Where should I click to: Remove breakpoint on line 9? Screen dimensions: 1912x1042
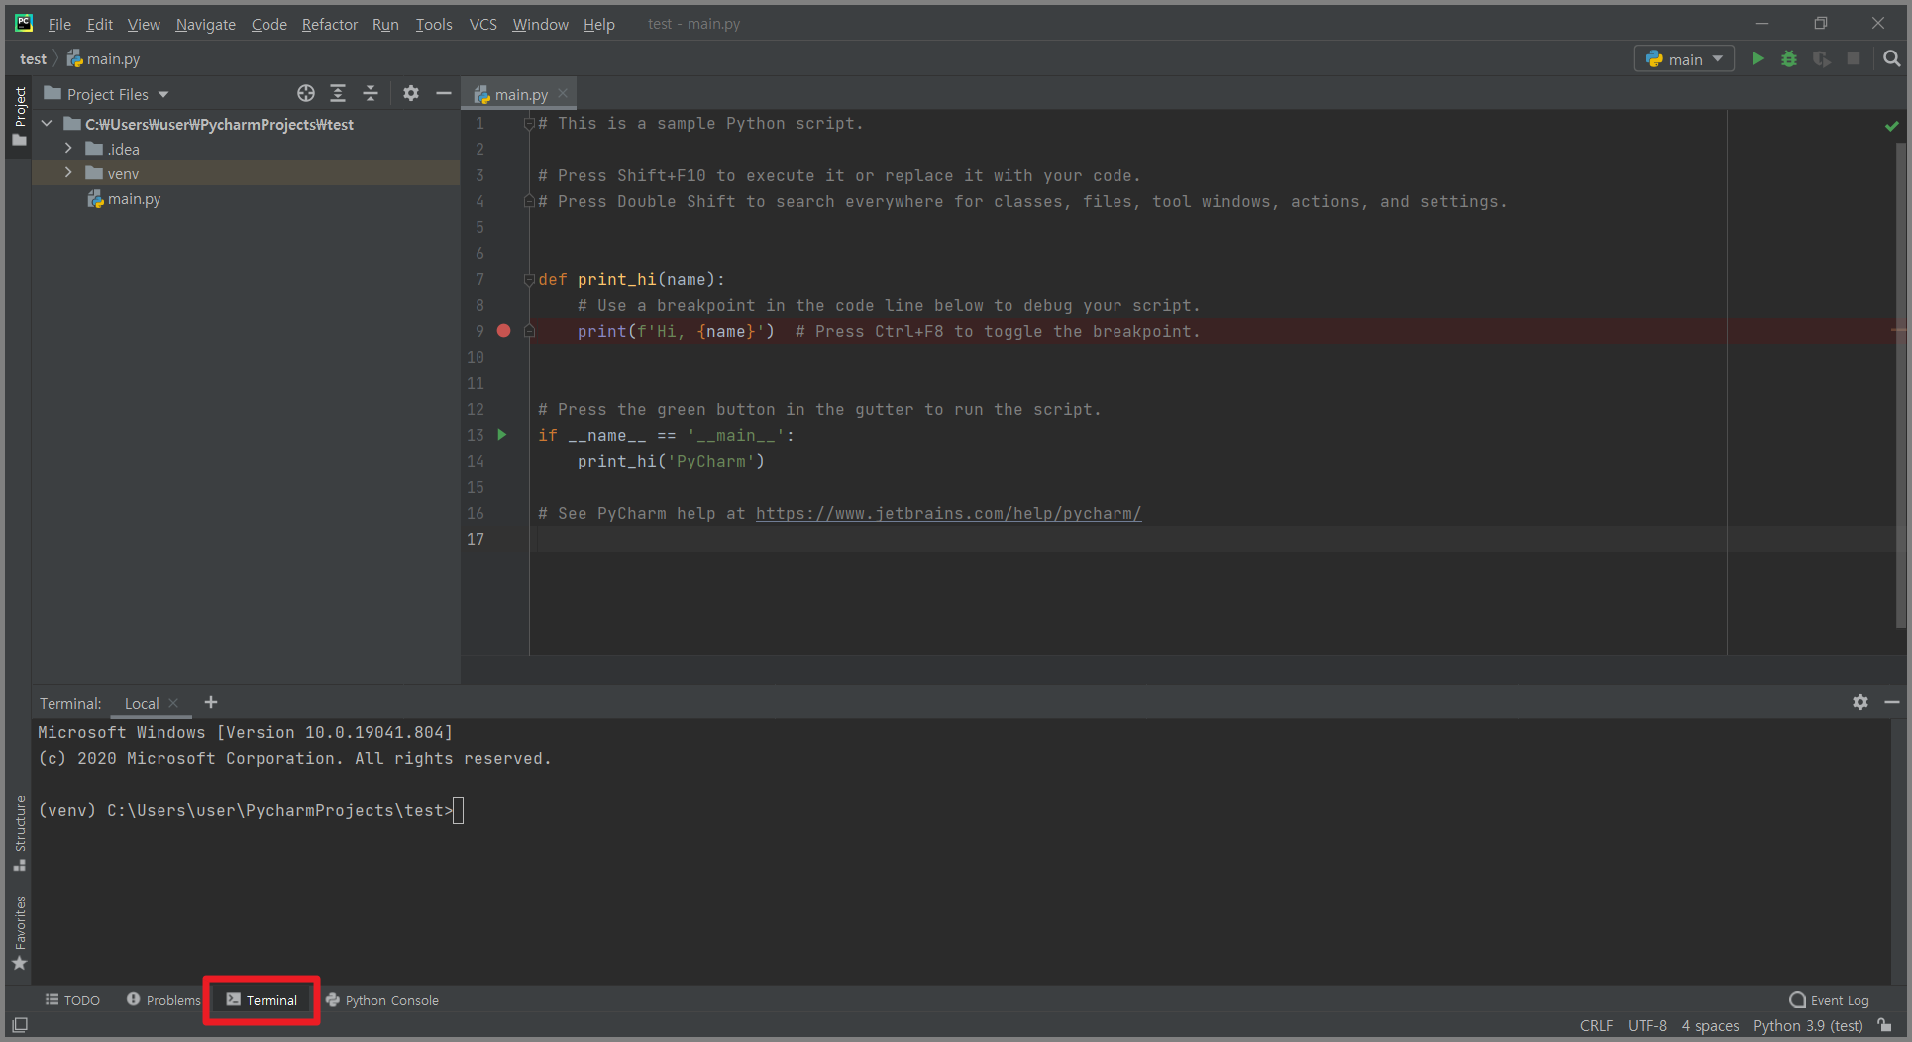503,331
